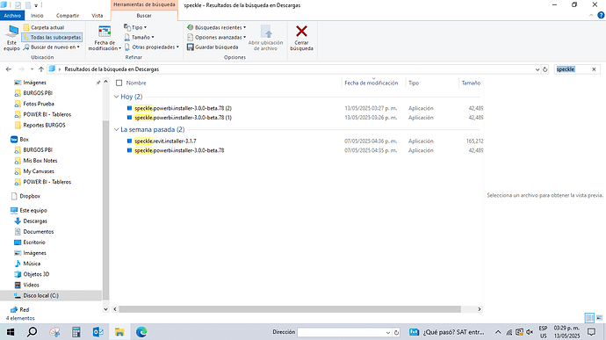
Task: Click the speckle search box
Action: (573, 69)
